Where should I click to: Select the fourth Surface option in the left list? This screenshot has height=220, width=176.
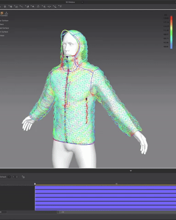pos(4,32)
